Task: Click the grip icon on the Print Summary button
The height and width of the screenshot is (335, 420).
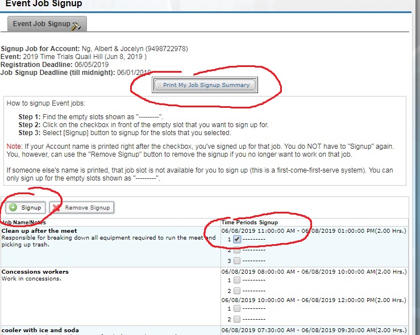Action: pos(160,85)
